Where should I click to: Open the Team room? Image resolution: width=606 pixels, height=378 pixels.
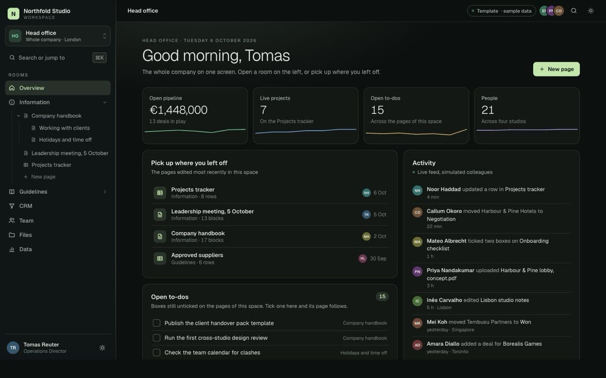(x=58, y=220)
